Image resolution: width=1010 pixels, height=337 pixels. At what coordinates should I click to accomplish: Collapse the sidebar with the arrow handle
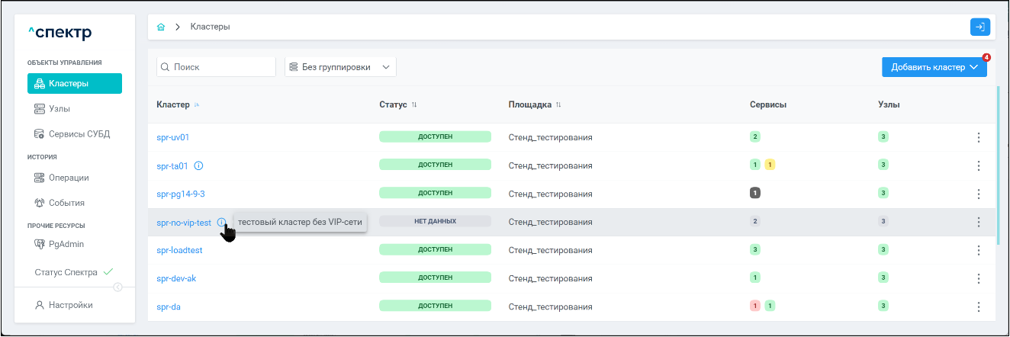coord(117,287)
